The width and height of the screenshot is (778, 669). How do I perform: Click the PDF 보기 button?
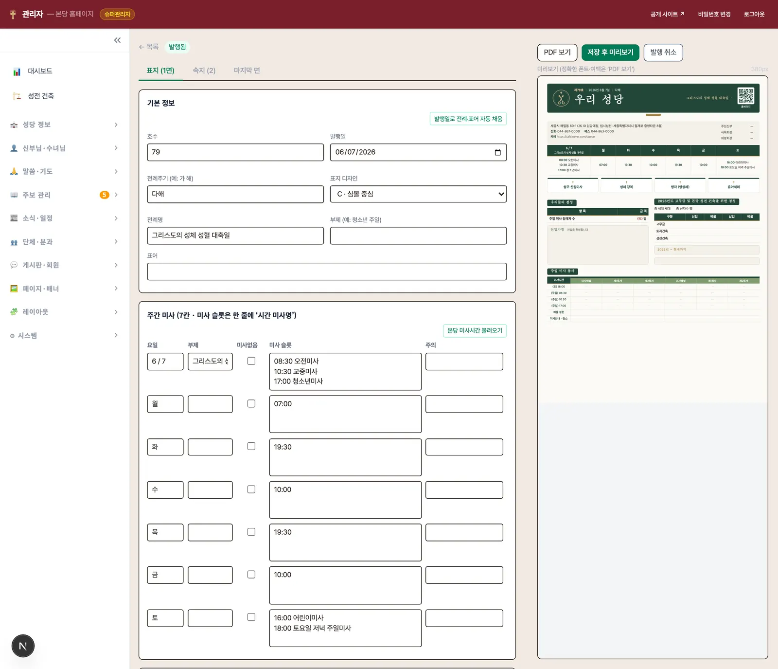pos(557,53)
